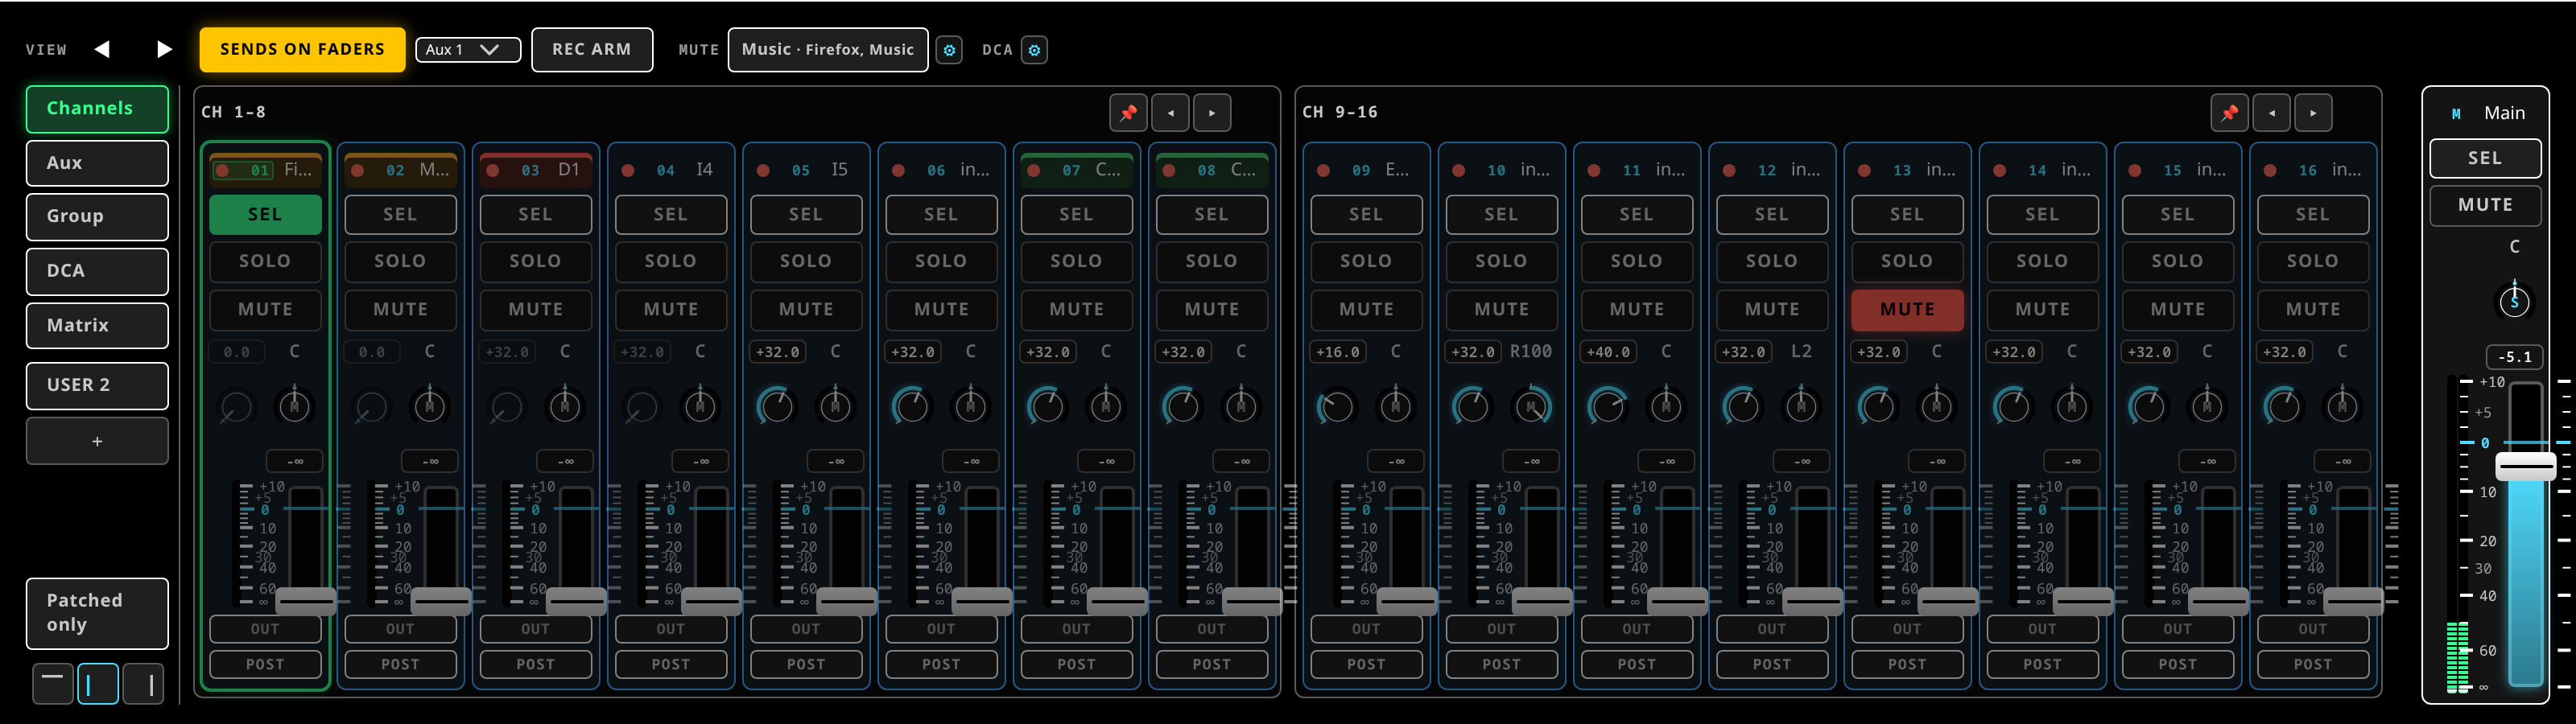Click the VIEW left arrow
This screenshot has height=724, width=2576.
click(x=102, y=49)
